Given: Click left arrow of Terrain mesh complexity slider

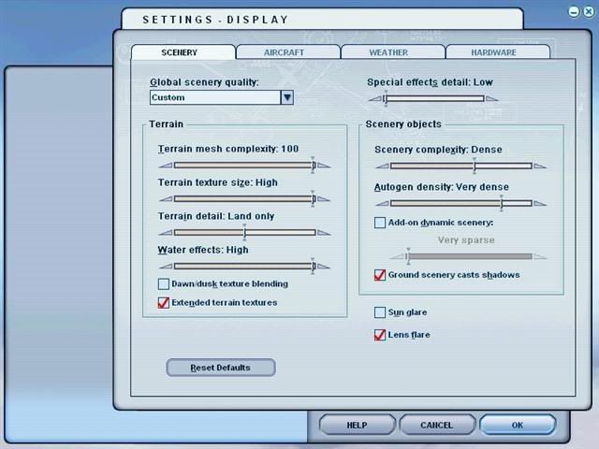Looking at the screenshot, I should pyautogui.click(x=165, y=166).
